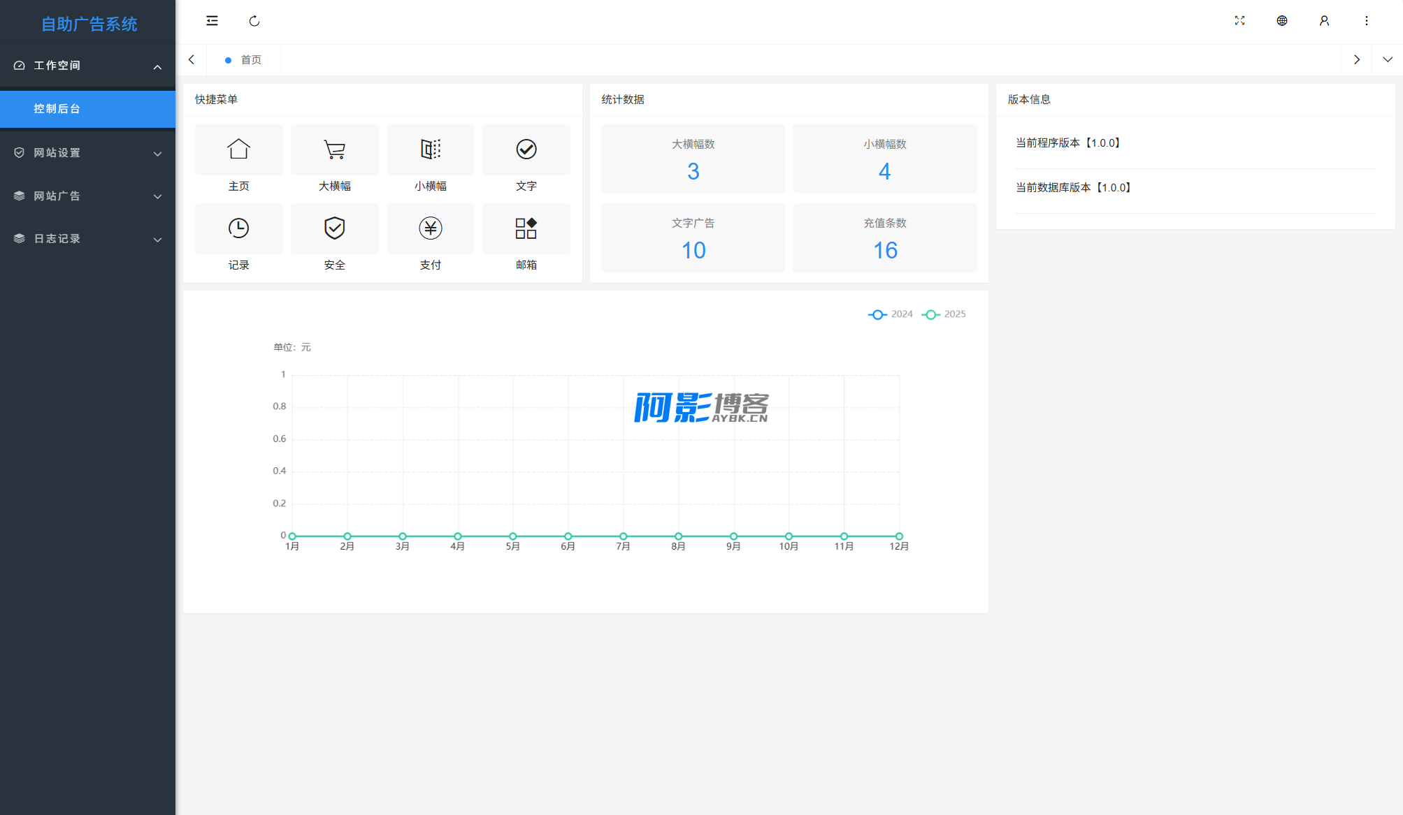1403x815 pixels.
Task: Open the tab options dropdown arrow
Action: [1387, 60]
